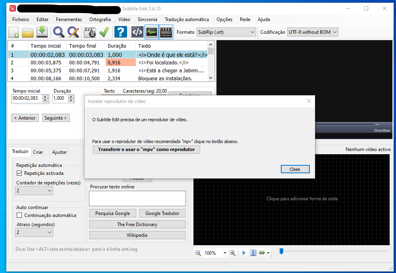Open the Tradução automática menu
The image size is (396, 273).
tap(187, 19)
